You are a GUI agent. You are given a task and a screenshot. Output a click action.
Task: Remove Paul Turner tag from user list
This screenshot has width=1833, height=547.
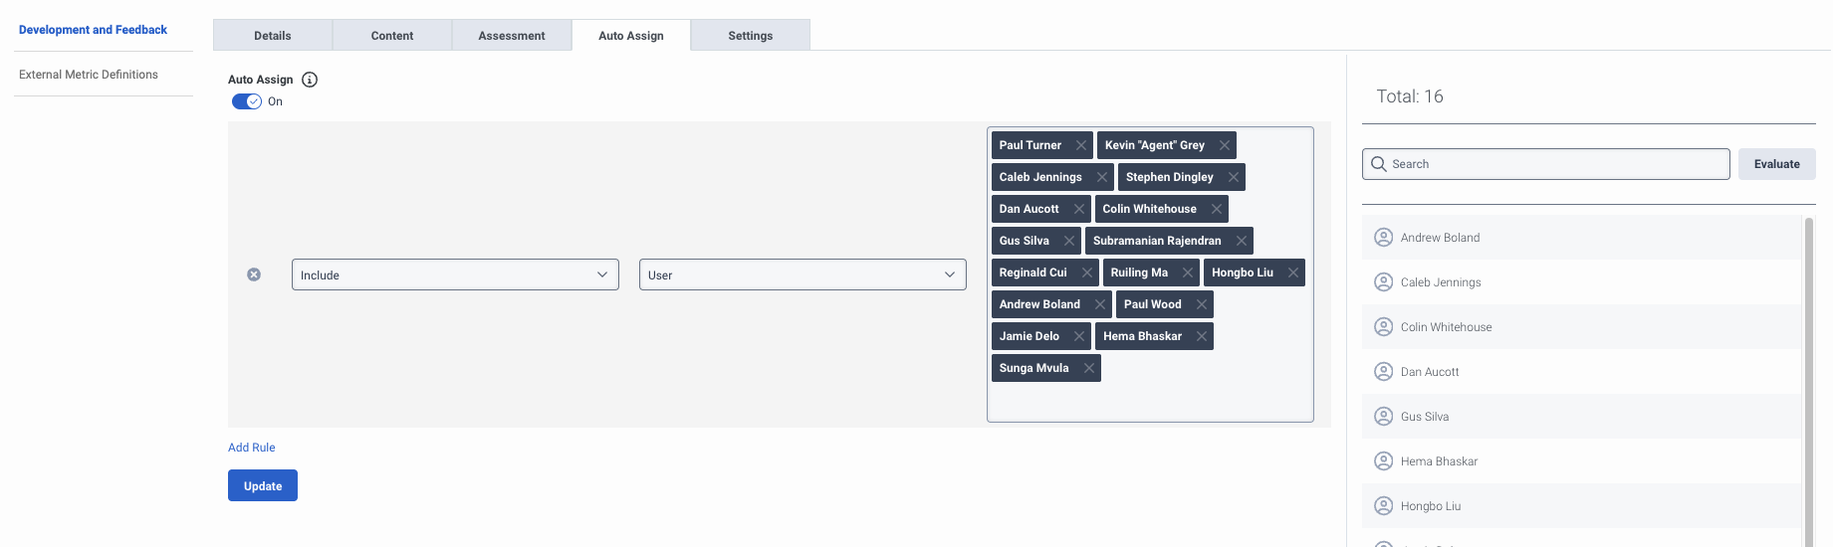pyautogui.click(x=1080, y=145)
